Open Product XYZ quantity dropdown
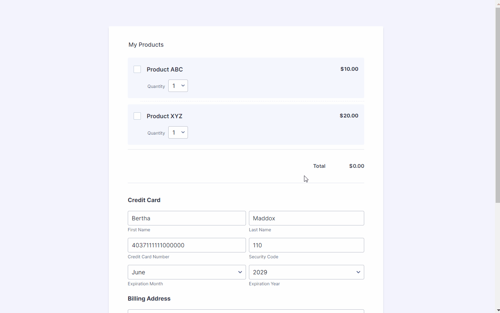500x313 pixels. point(178,132)
